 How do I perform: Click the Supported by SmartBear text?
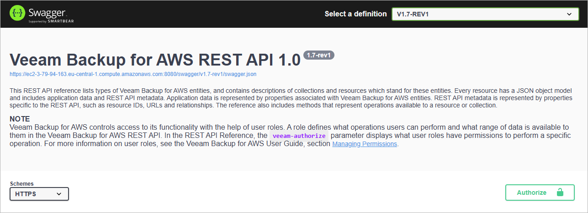point(51,21)
